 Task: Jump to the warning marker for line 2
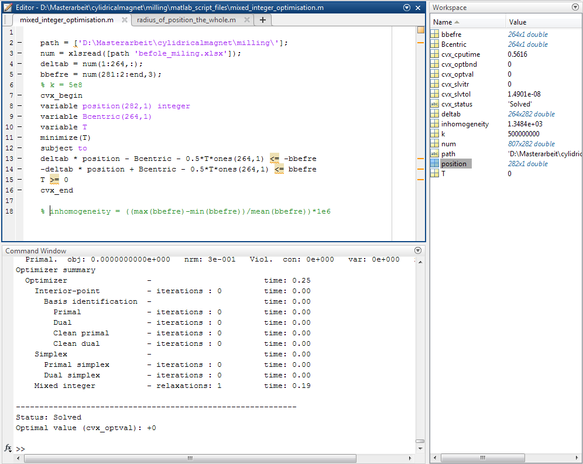tap(420, 43)
